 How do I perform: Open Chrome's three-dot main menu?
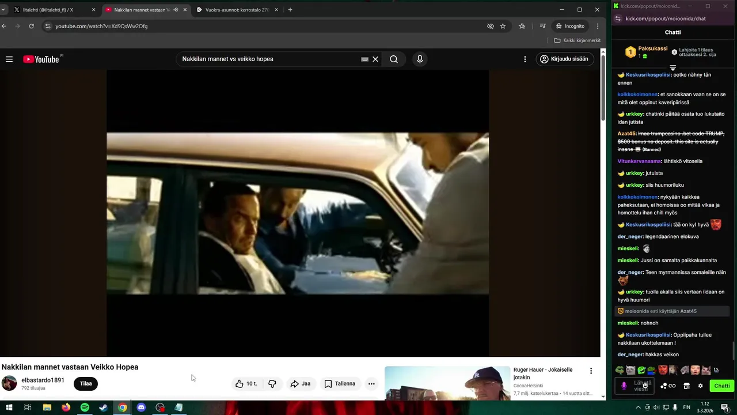click(598, 26)
